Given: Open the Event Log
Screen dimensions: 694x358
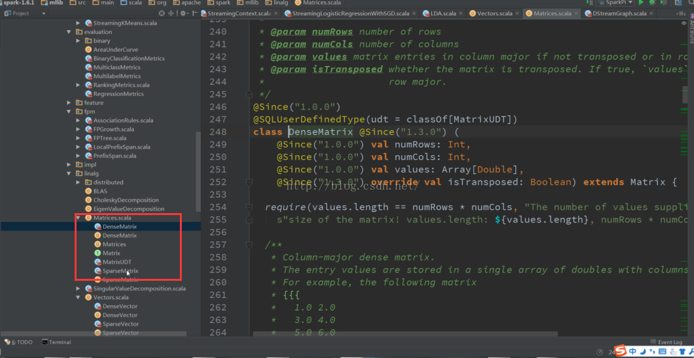Looking at the screenshot, I should click(x=667, y=342).
